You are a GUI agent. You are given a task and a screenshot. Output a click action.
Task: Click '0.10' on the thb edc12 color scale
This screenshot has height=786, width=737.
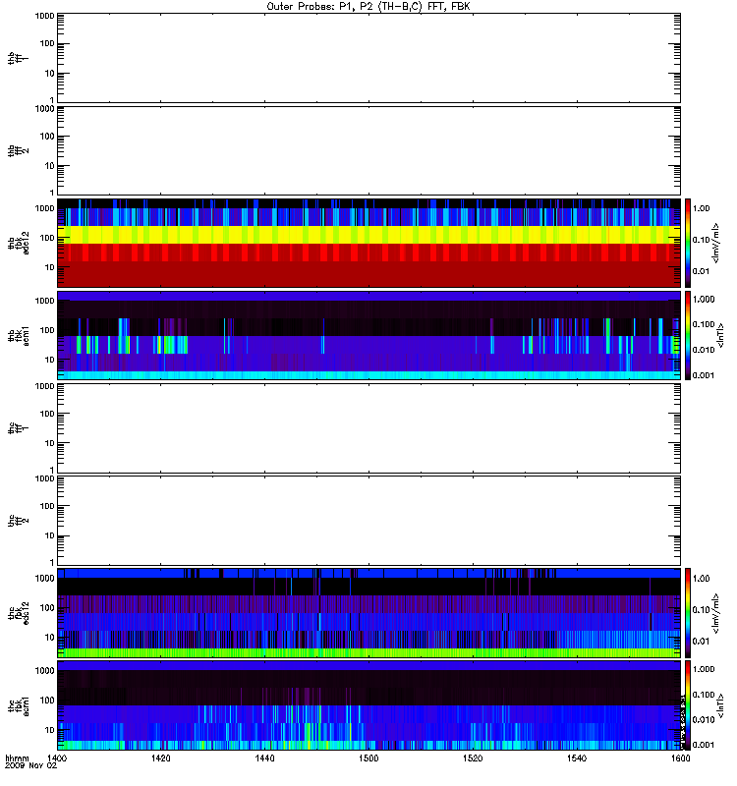point(701,240)
